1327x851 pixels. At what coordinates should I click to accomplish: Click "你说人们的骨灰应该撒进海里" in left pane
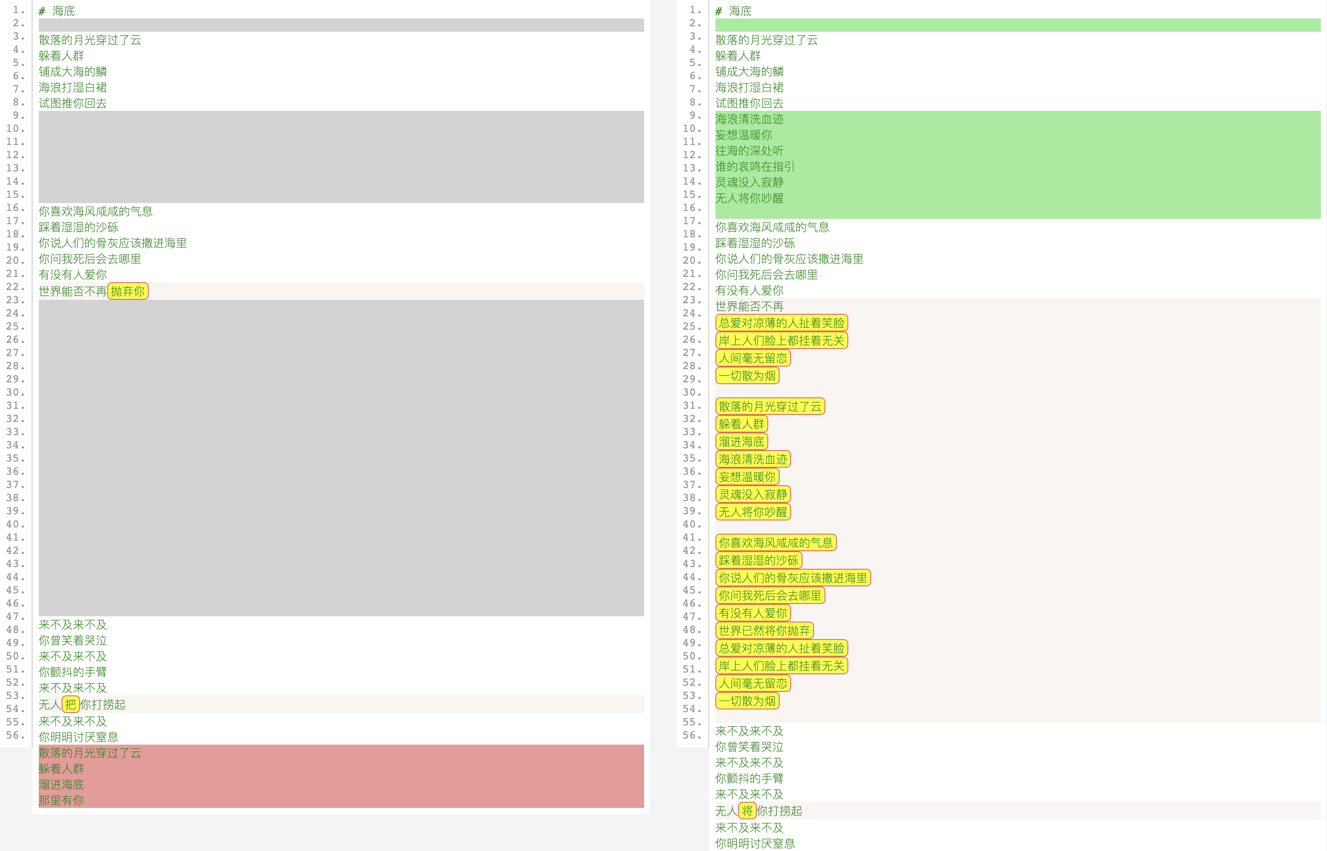pos(112,243)
